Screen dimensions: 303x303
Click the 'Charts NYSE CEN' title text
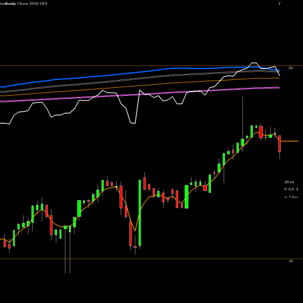coord(32,4)
